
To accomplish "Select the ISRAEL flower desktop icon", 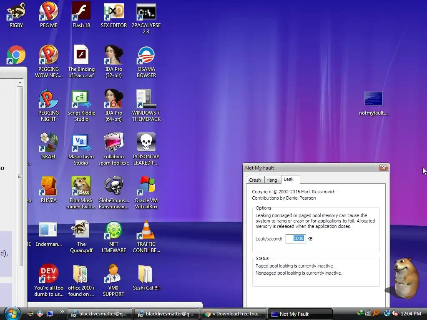I will click(48, 146).
